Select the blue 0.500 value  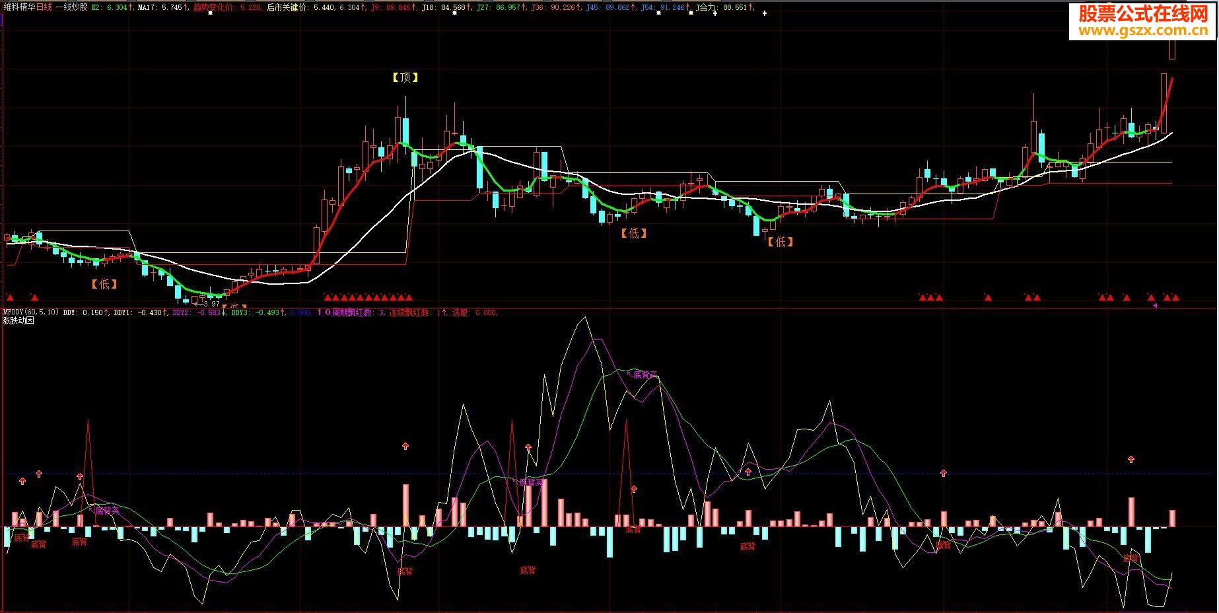[300, 312]
